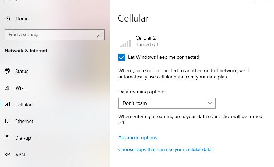Open the Data roaming options dropdown
The height and width of the screenshot is (167, 274).
(x=167, y=103)
